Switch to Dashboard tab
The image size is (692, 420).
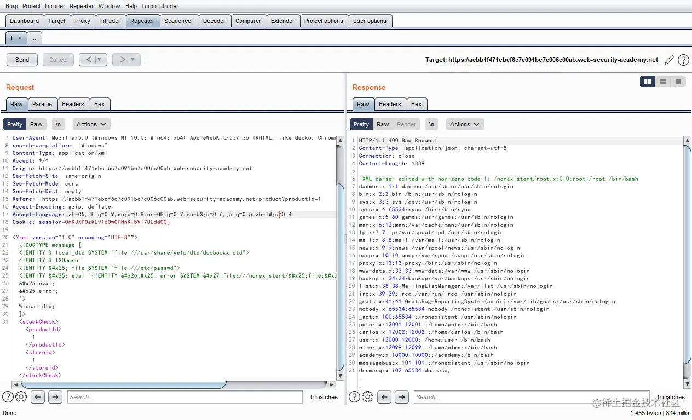pos(24,21)
